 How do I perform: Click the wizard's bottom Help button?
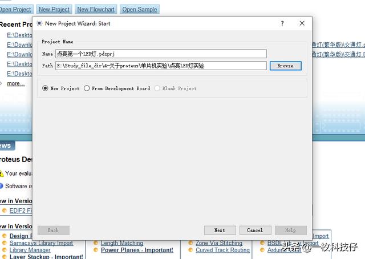[290, 230]
